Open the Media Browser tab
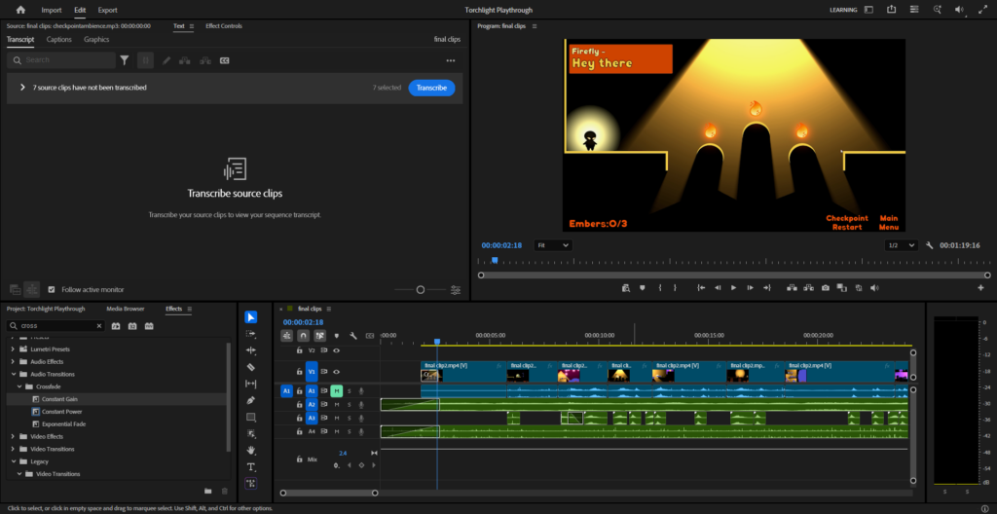 (126, 309)
